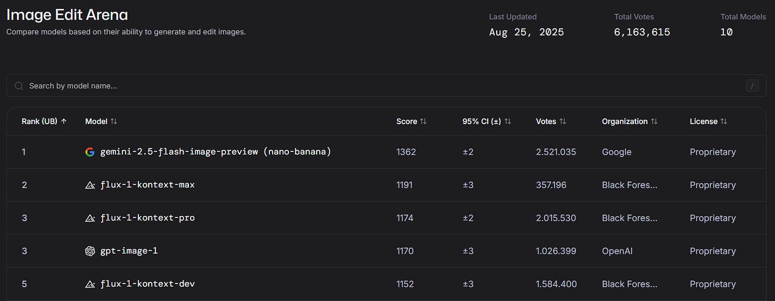Click the score 1152
Image resolution: width=775 pixels, height=301 pixels.
click(405, 284)
